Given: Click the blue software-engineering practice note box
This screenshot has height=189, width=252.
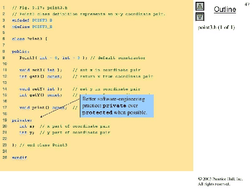Looking at the screenshot, I should 117,106.
